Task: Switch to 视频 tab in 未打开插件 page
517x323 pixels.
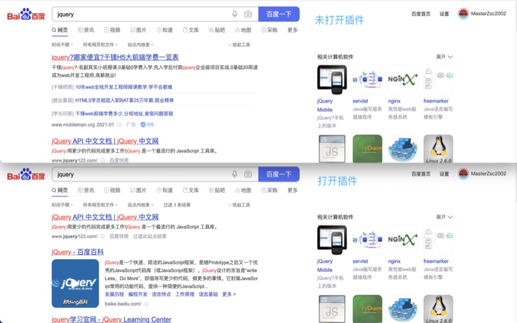Action: [x=112, y=30]
